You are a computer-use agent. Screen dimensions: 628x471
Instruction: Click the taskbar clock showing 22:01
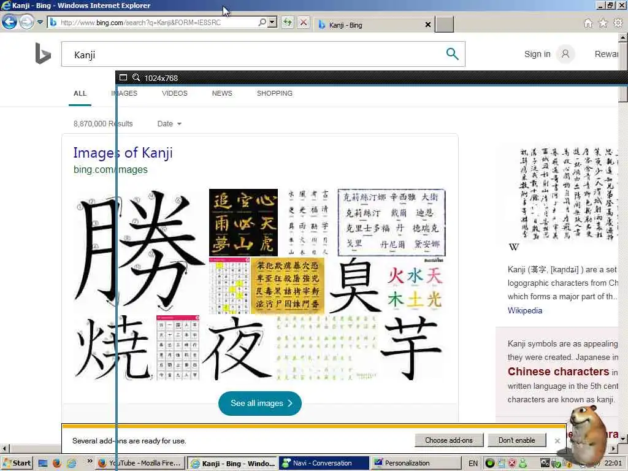613,464
